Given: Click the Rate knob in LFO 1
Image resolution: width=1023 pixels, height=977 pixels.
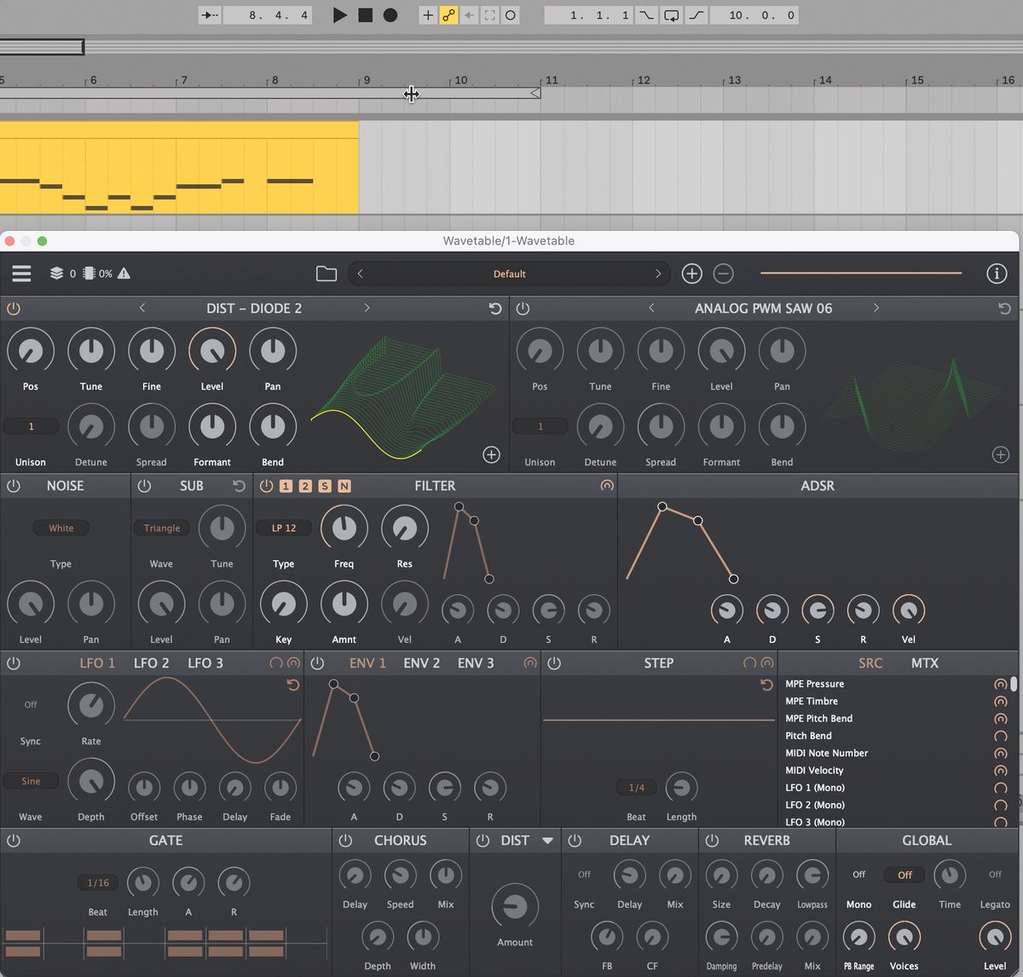Looking at the screenshot, I should click(90, 705).
